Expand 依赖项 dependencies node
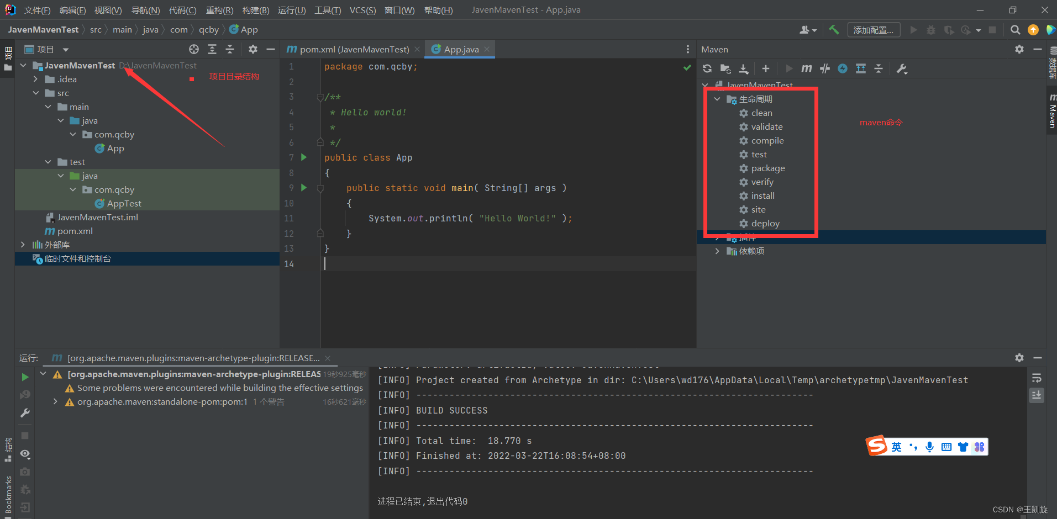 click(717, 251)
